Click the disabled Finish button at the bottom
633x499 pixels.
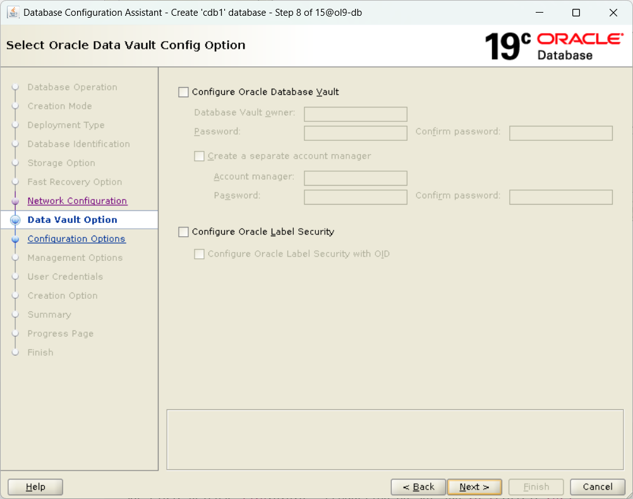click(x=536, y=487)
